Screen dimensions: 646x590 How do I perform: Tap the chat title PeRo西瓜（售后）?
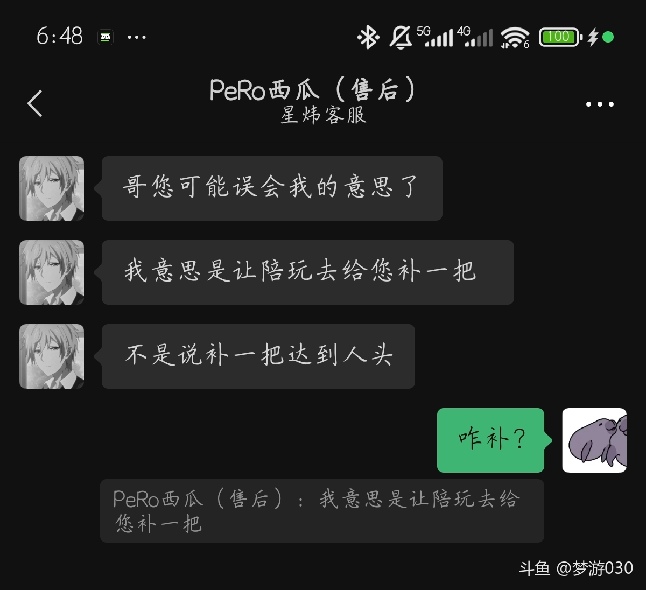coord(313,89)
